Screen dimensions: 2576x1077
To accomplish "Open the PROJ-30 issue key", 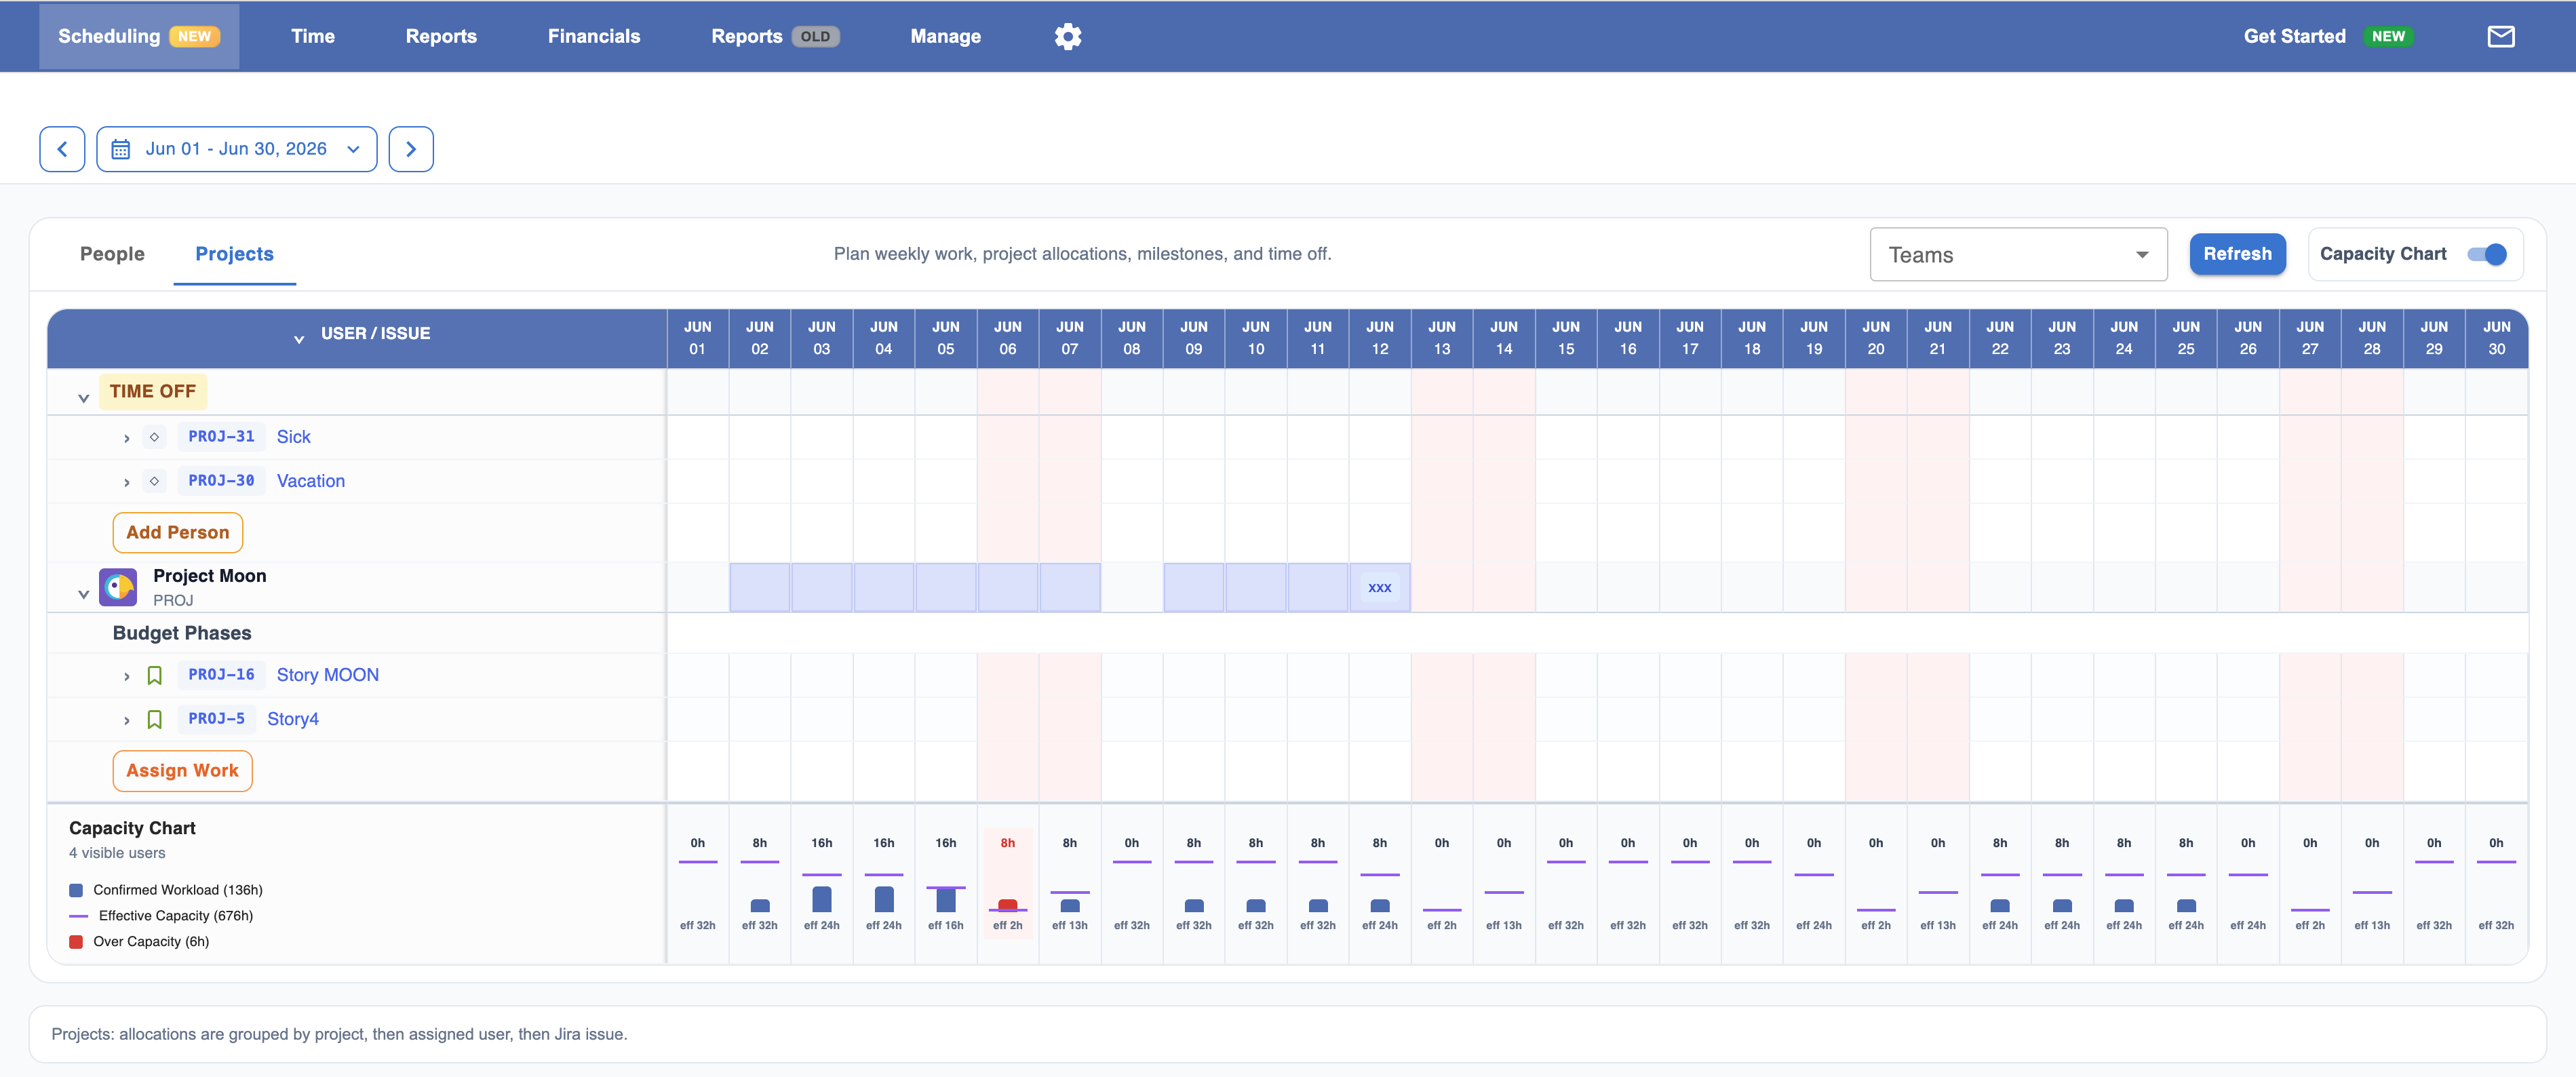I will pos(221,481).
